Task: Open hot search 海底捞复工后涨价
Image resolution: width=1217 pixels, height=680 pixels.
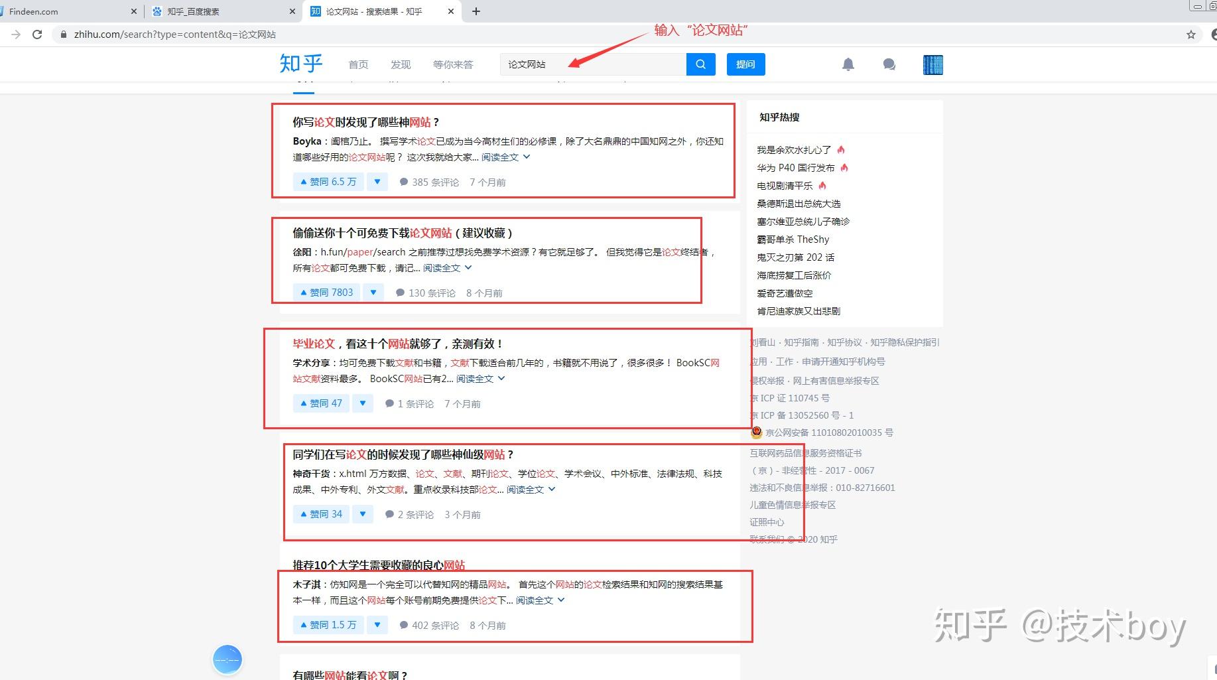Action: (794, 275)
